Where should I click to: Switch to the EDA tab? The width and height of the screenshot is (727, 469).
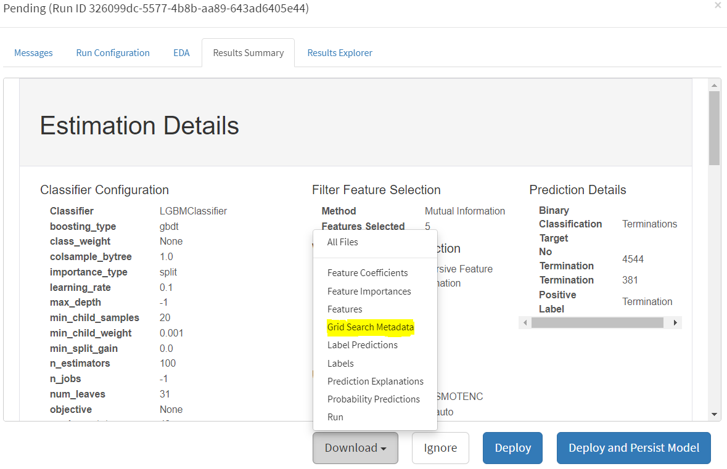pos(181,53)
